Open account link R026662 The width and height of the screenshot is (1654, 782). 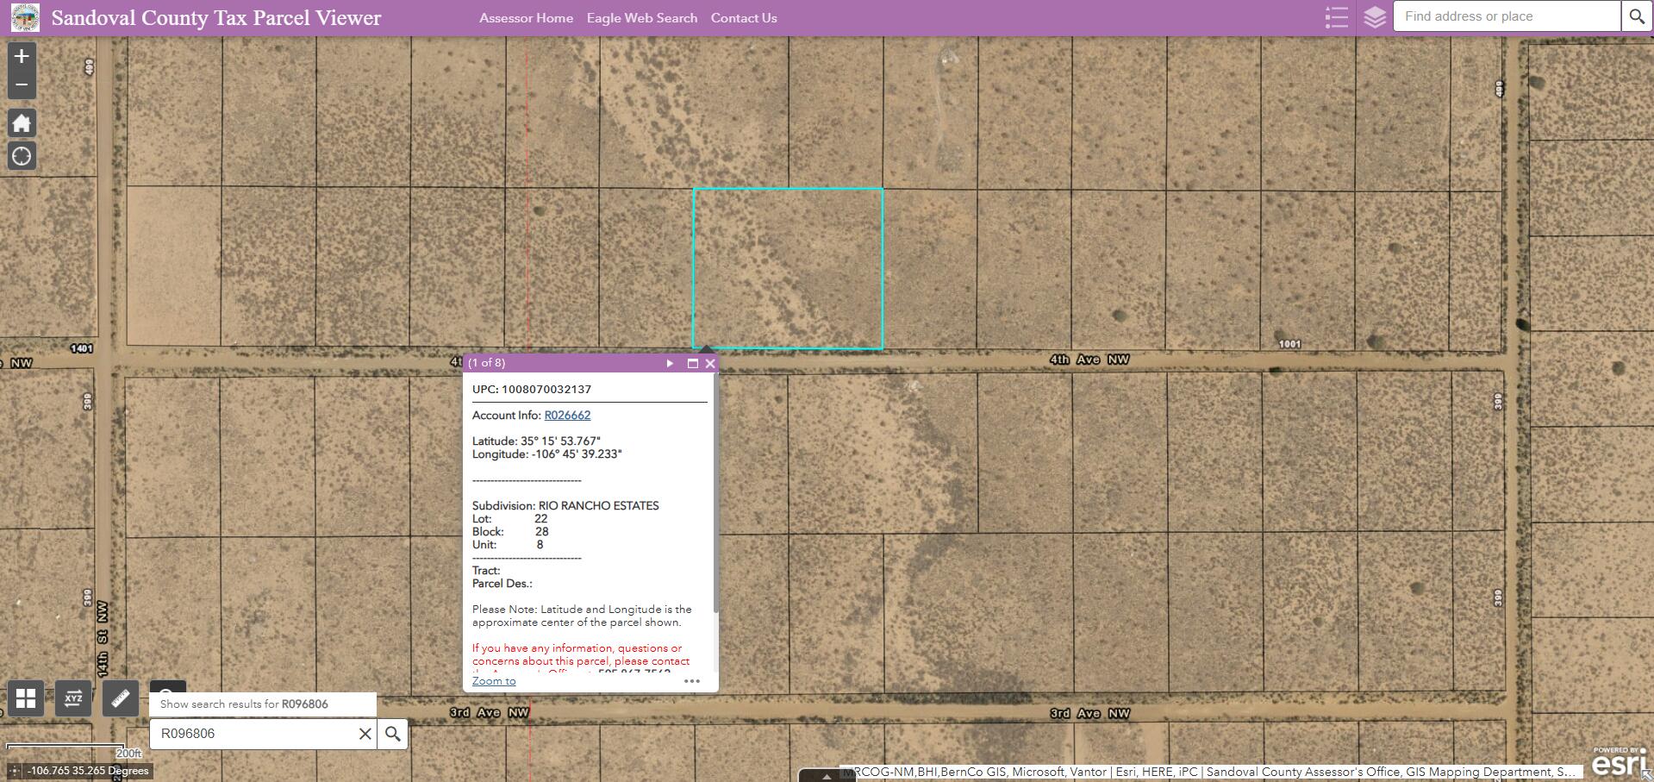(x=567, y=415)
